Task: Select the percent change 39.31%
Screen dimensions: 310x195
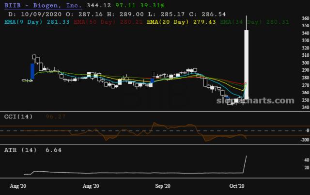Action: [x=152, y=5]
